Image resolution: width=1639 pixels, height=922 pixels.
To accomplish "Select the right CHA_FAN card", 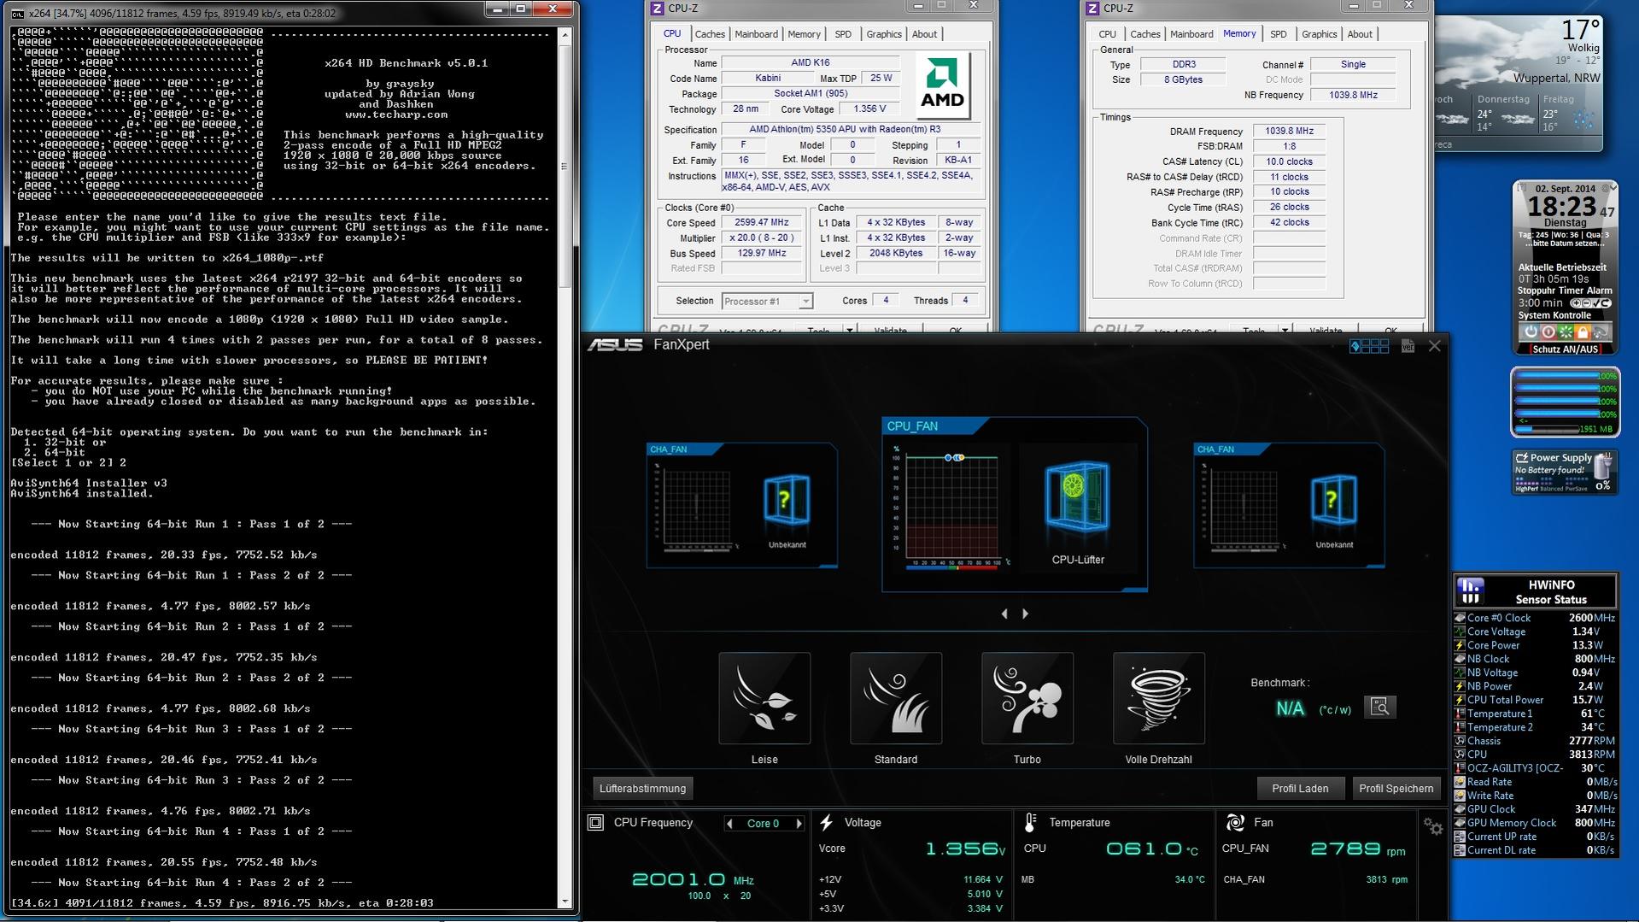I will (1289, 505).
